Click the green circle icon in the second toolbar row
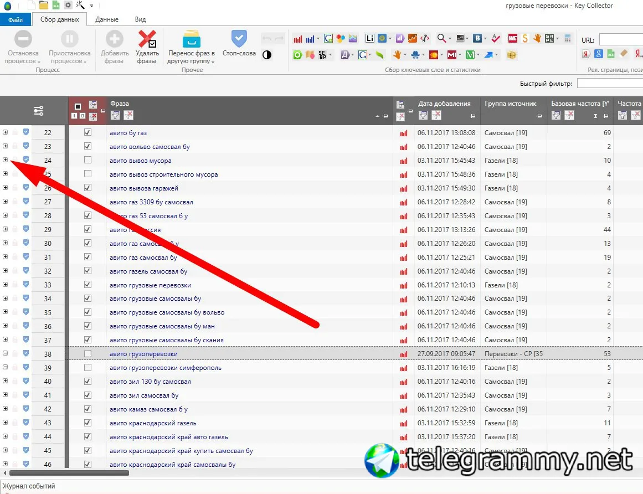Image resolution: width=643 pixels, height=494 pixels. click(298, 55)
